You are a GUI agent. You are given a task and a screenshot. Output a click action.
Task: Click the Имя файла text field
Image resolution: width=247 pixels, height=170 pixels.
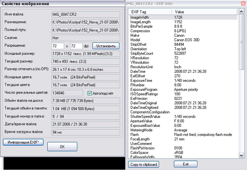pos(85,14)
